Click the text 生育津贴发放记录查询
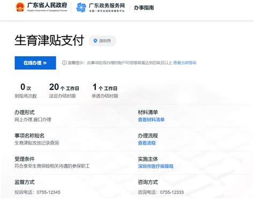254x199 pixels. click(36, 143)
